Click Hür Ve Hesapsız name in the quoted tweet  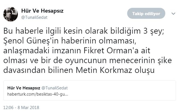click(24, 88)
